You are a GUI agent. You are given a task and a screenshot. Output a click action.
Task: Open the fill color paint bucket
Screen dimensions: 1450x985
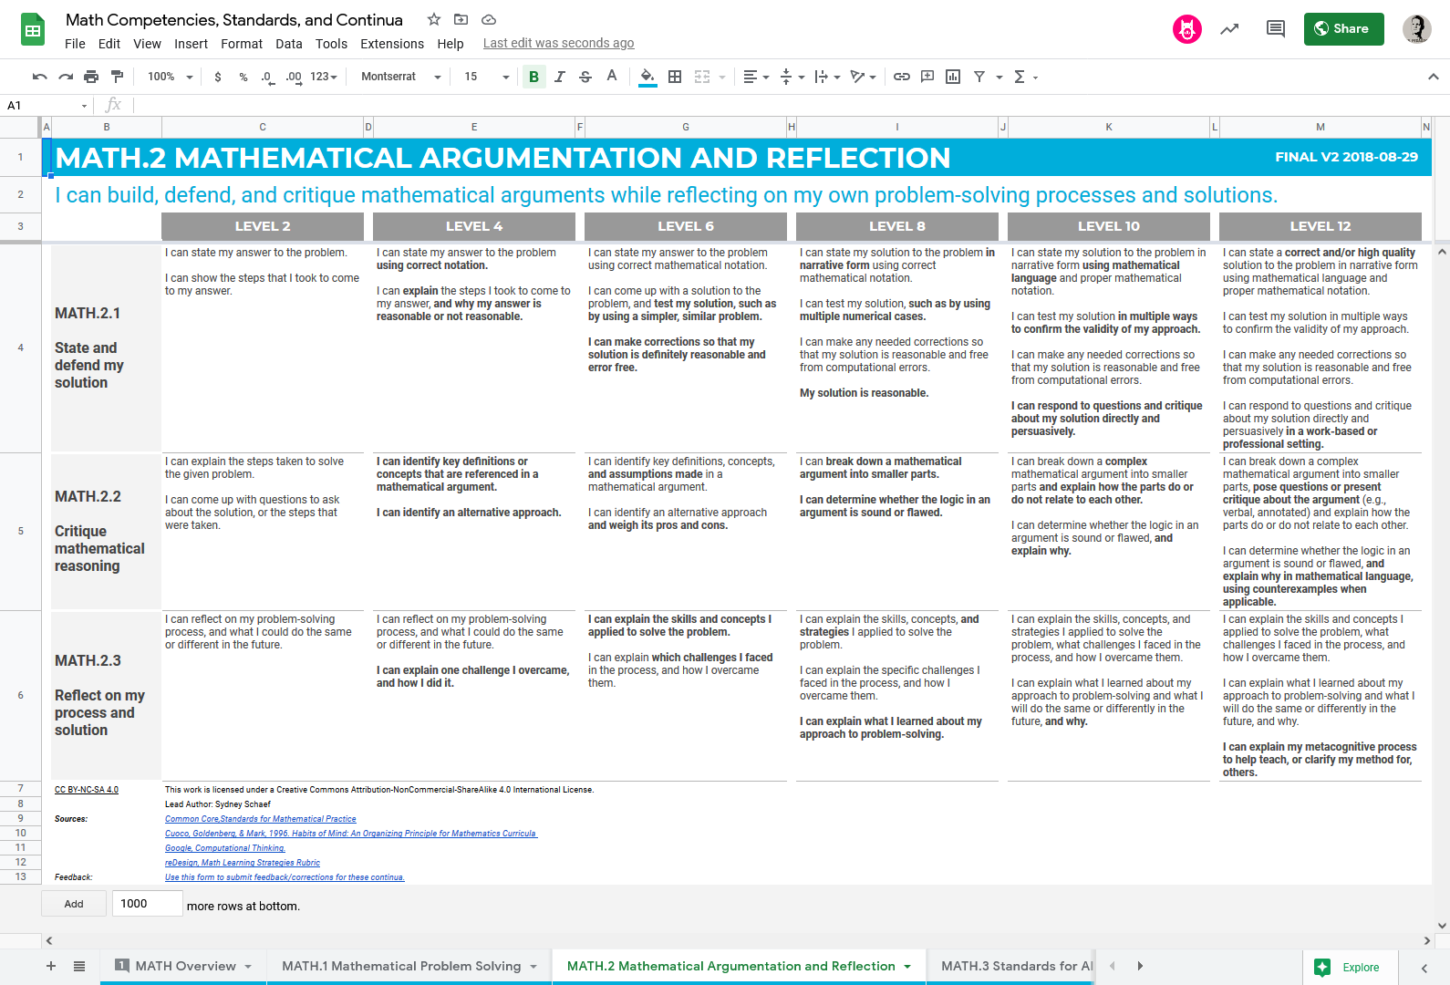[x=647, y=77]
